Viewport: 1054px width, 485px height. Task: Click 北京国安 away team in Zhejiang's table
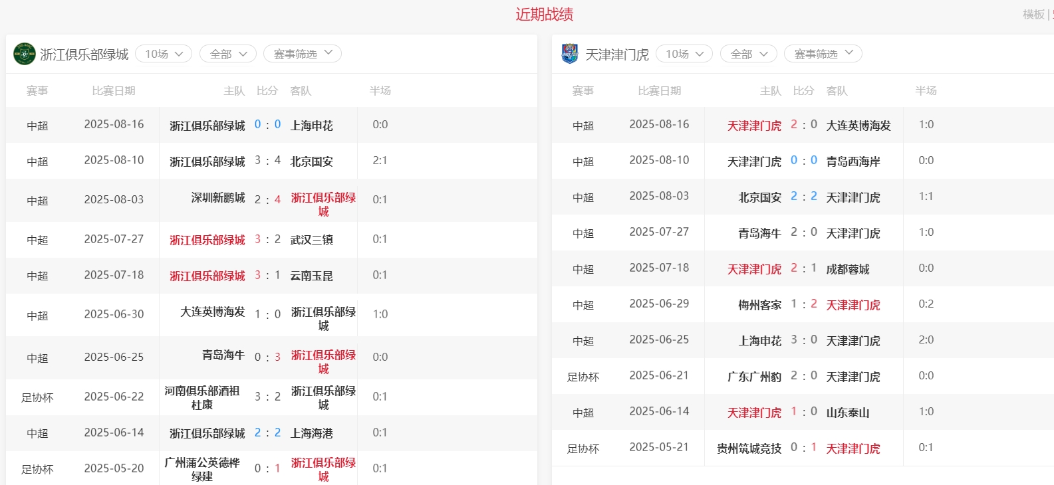(x=311, y=161)
